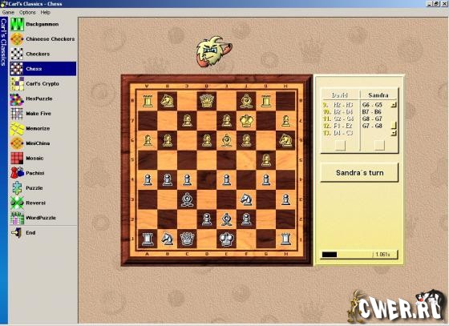Image resolution: width=449 pixels, height=326 pixels.
Task: Open the Reversi game icon
Action: tap(17, 203)
